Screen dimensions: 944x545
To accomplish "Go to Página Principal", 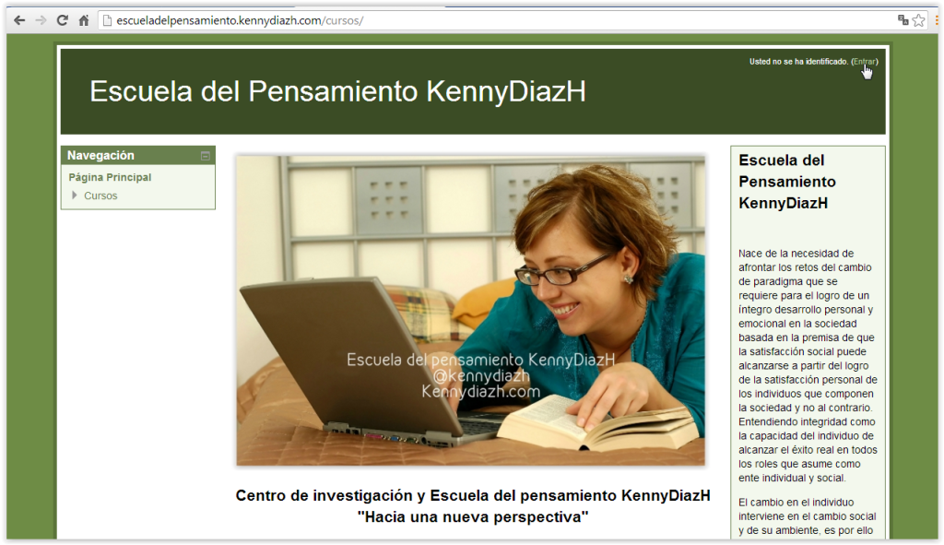I will pyautogui.click(x=110, y=177).
